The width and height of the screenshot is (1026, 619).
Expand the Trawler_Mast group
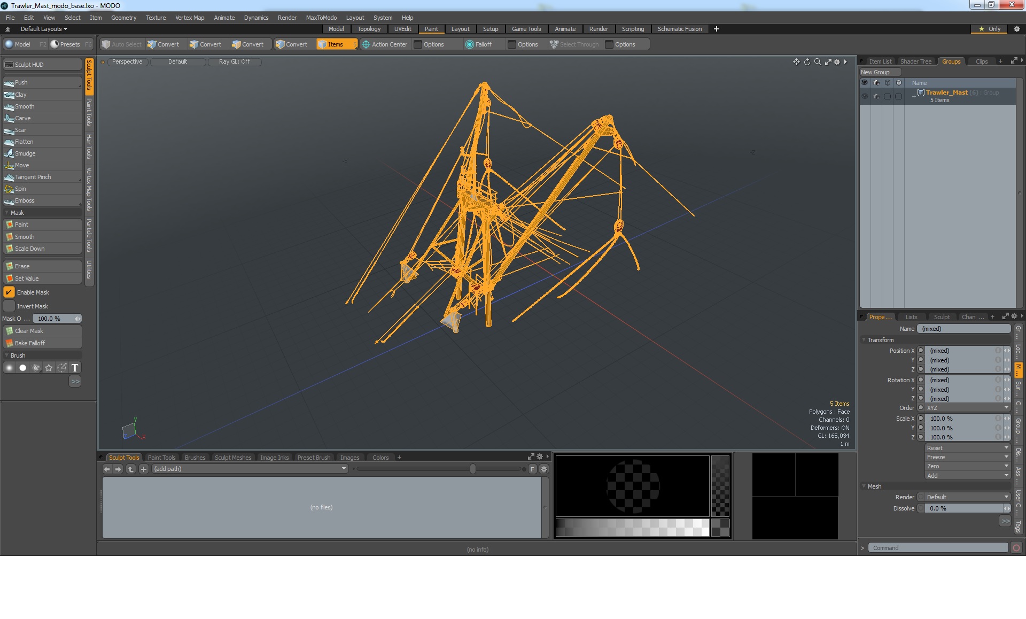914,96
